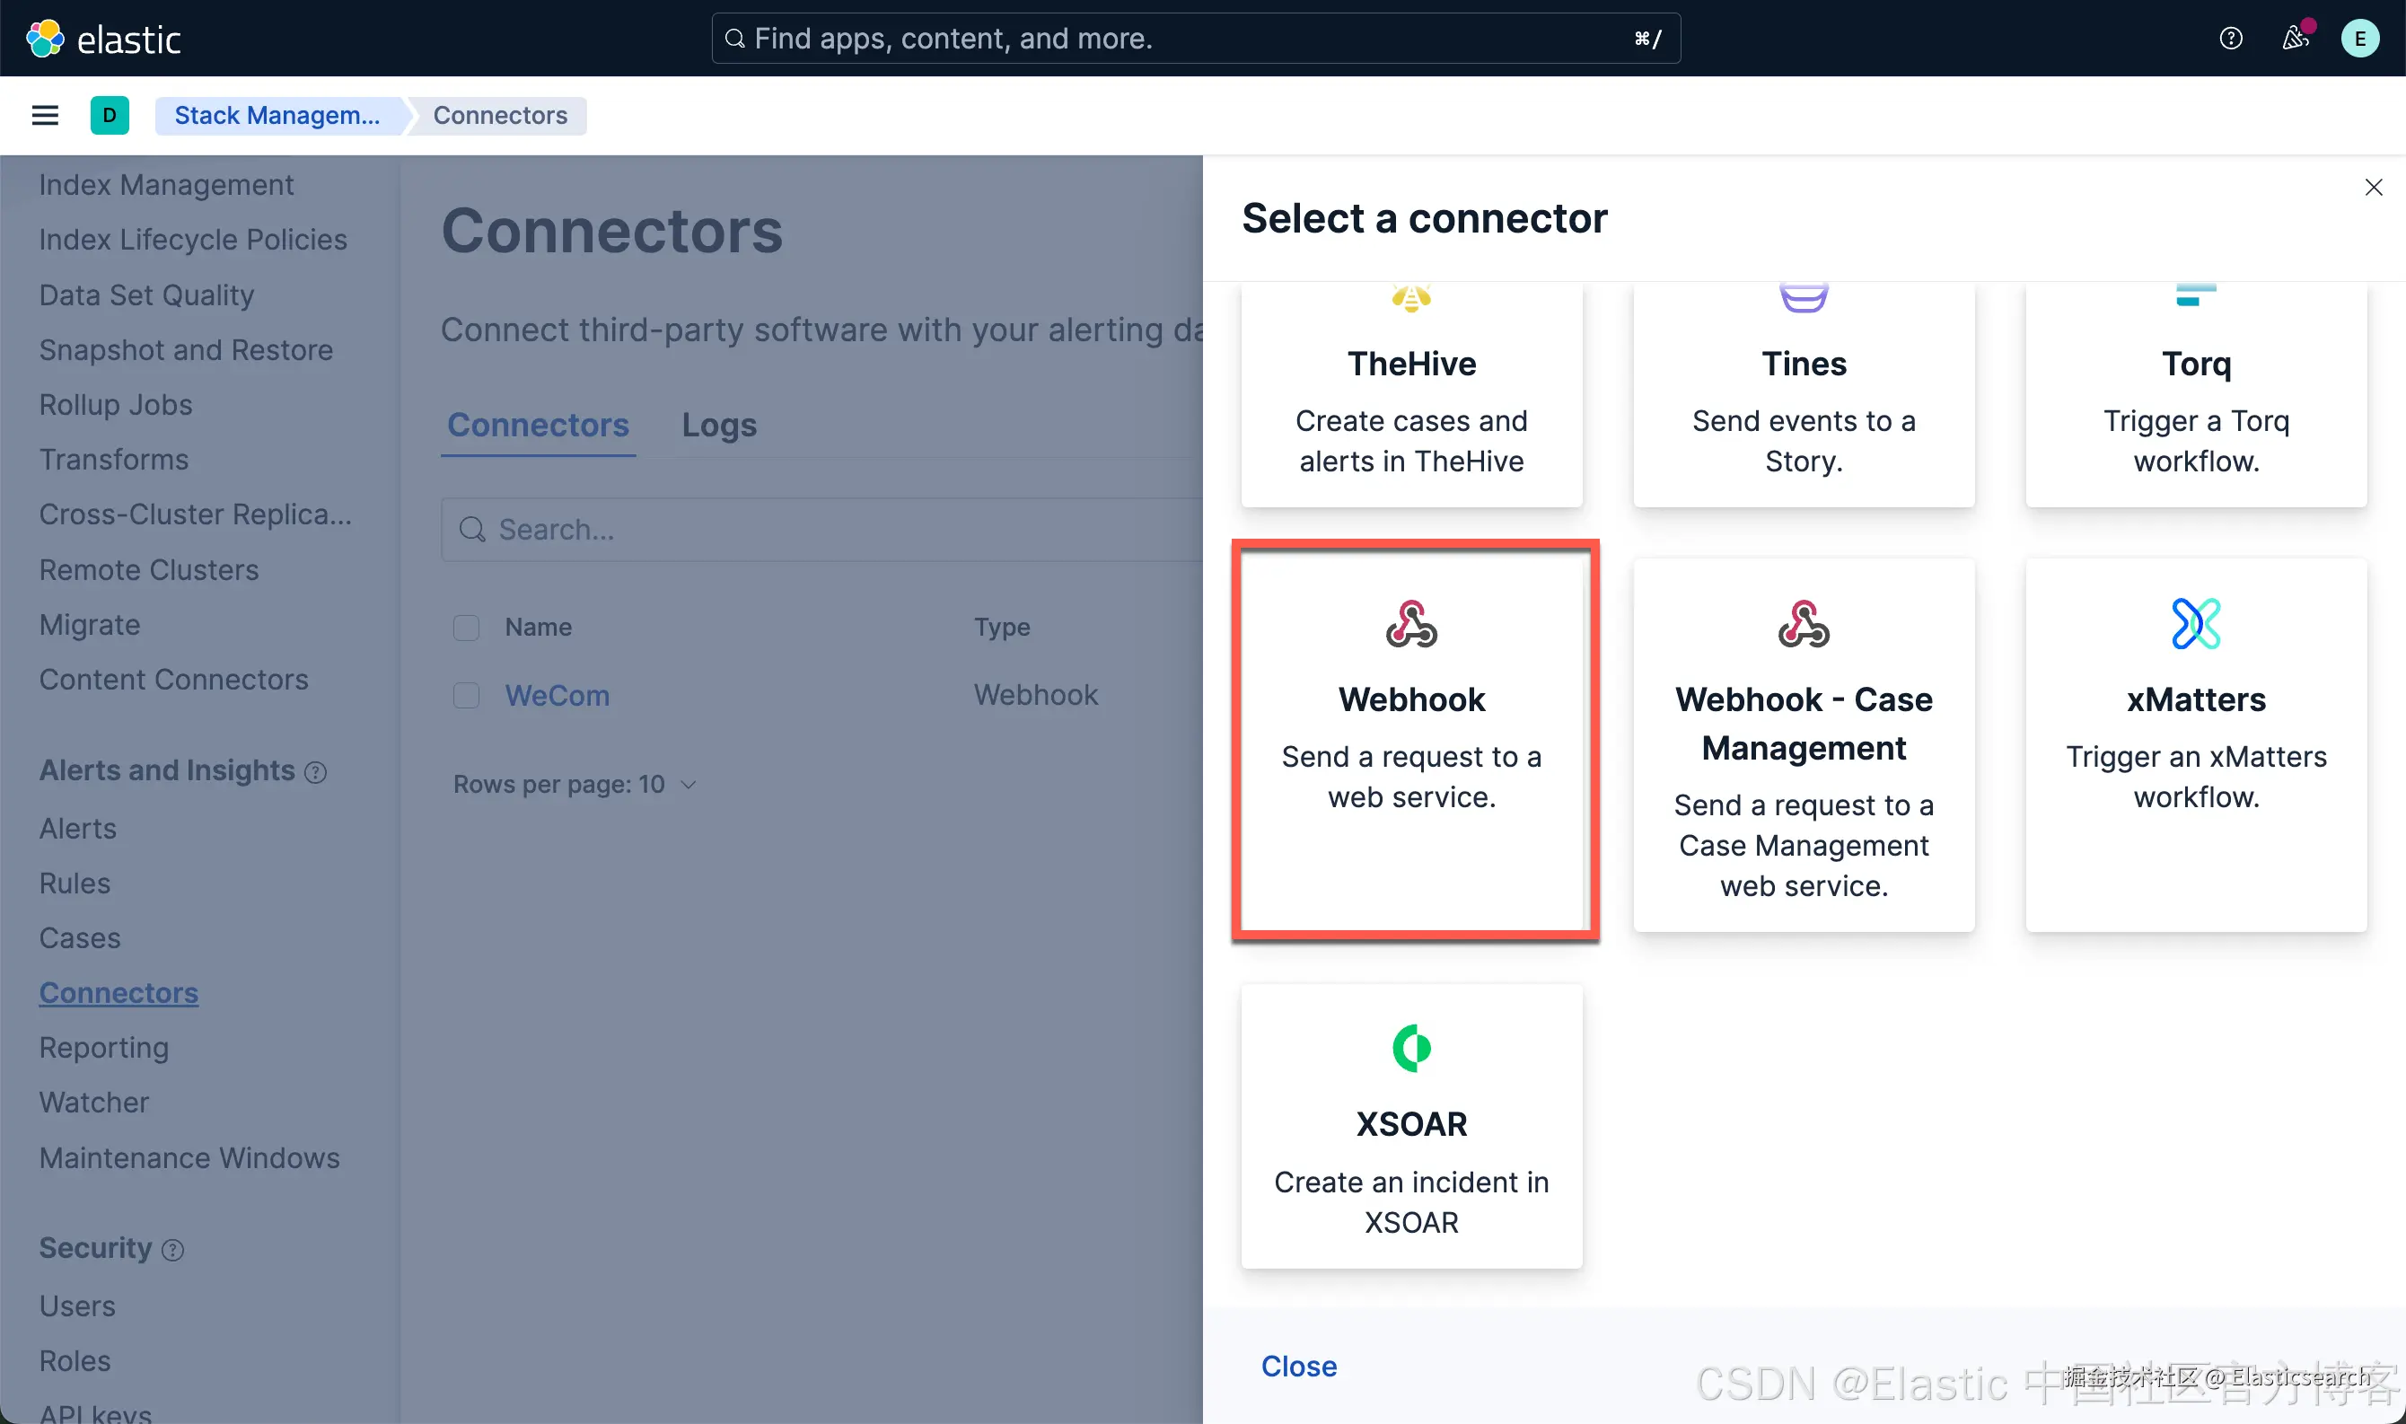
Task: Check the WeCom connector row checkbox
Action: pyautogui.click(x=466, y=696)
